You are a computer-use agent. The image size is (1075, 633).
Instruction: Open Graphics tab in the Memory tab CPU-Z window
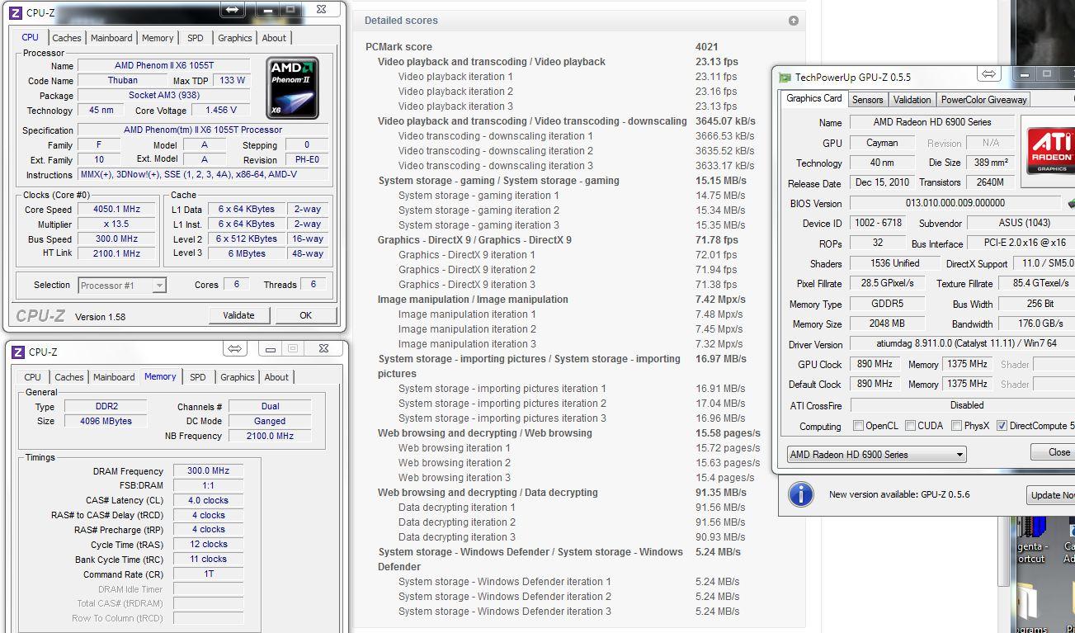[238, 377]
